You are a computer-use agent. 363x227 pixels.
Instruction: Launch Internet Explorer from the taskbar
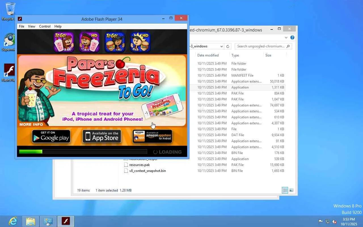coord(13,221)
